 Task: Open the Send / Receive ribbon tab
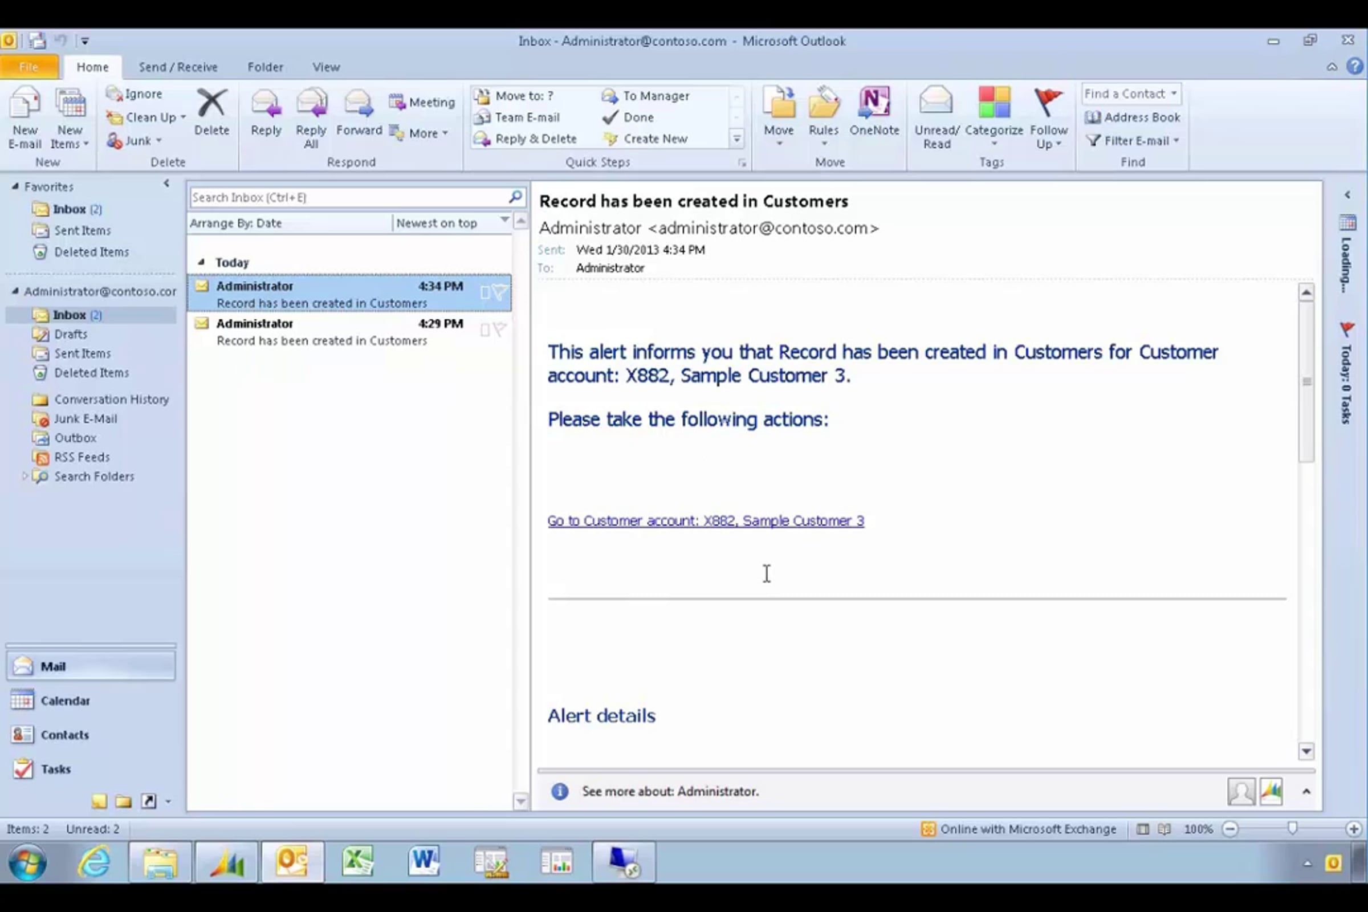[178, 67]
